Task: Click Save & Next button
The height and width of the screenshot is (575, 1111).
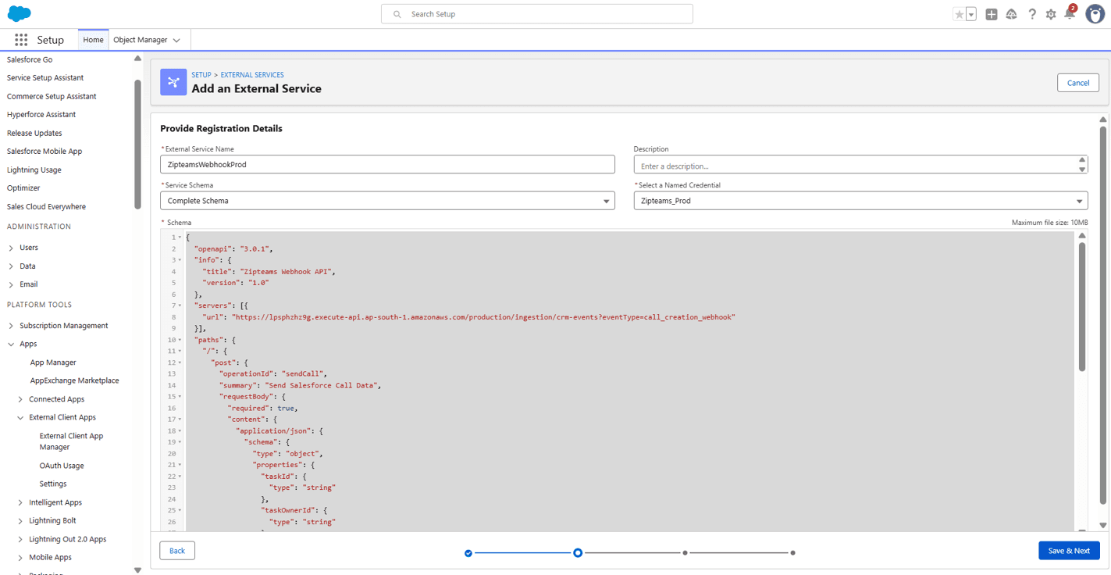Action: 1069,550
